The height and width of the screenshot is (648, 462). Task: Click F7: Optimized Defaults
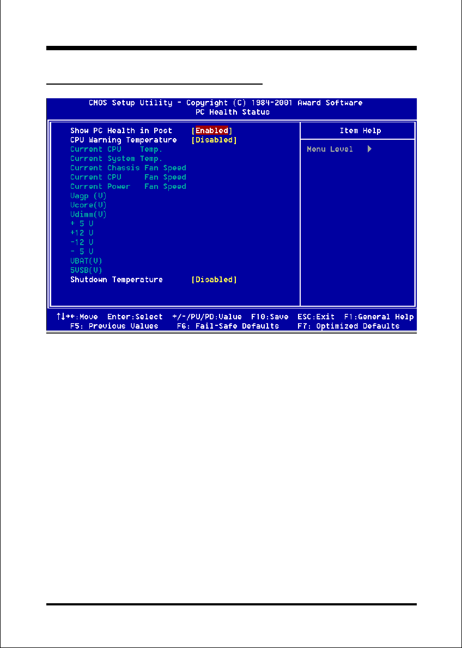click(348, 326)
